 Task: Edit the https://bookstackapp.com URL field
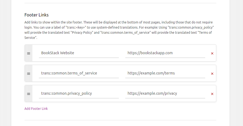pyautogui.click(x=165, y=53)
